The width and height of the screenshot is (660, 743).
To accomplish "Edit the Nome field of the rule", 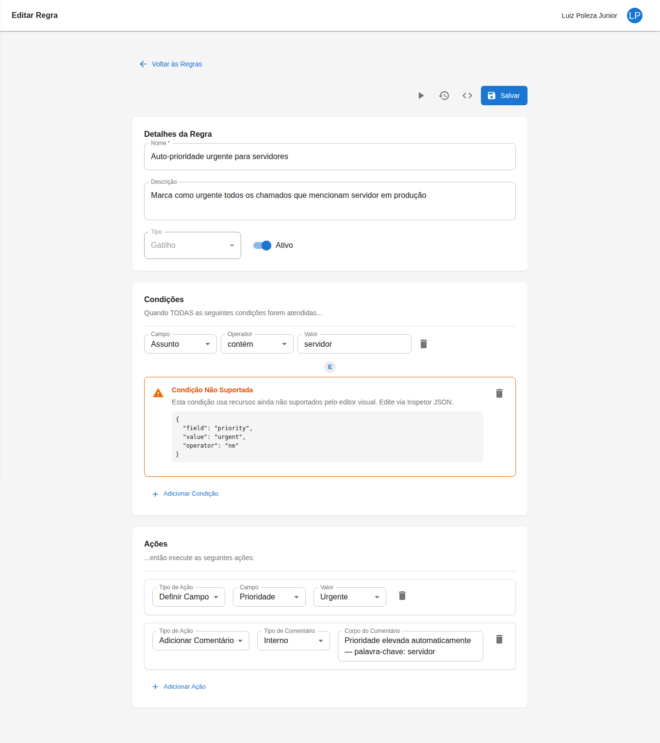I will click(330, 157).
